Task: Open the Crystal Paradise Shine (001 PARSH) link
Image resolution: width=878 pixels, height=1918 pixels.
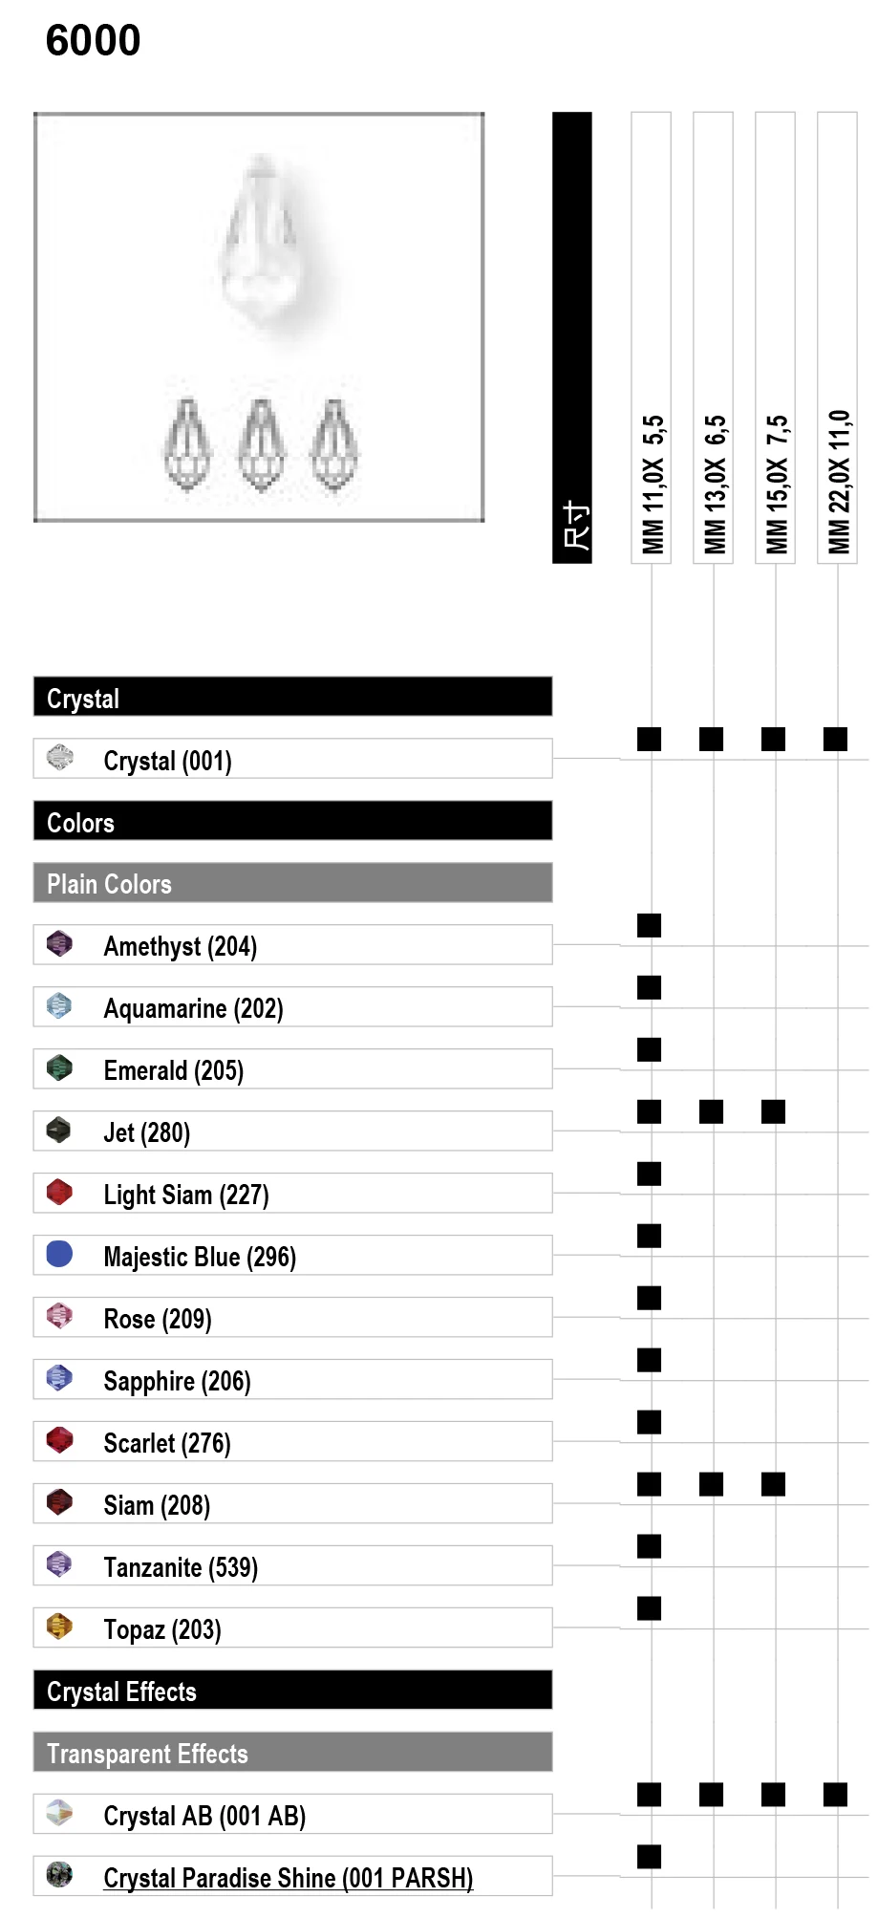Action: click(288, 1878)
